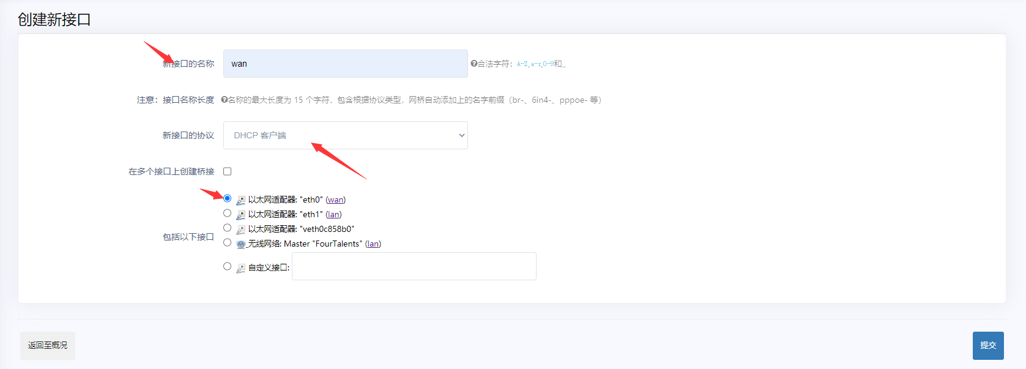Open the 新接口的协议 DHCP 客户端 dropdown

[x=345, y=135]
